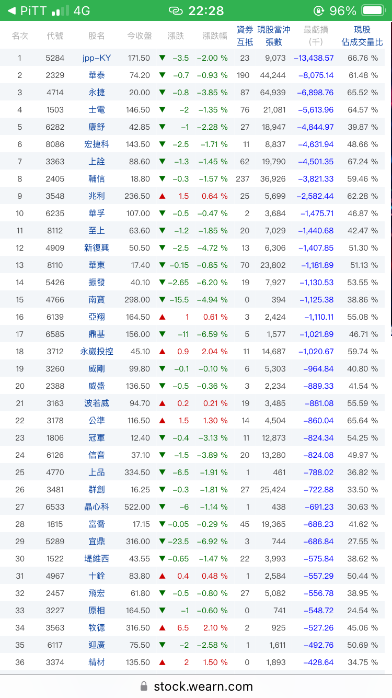
Task: Open stock link 輔信
Action: tap(97, 179)
